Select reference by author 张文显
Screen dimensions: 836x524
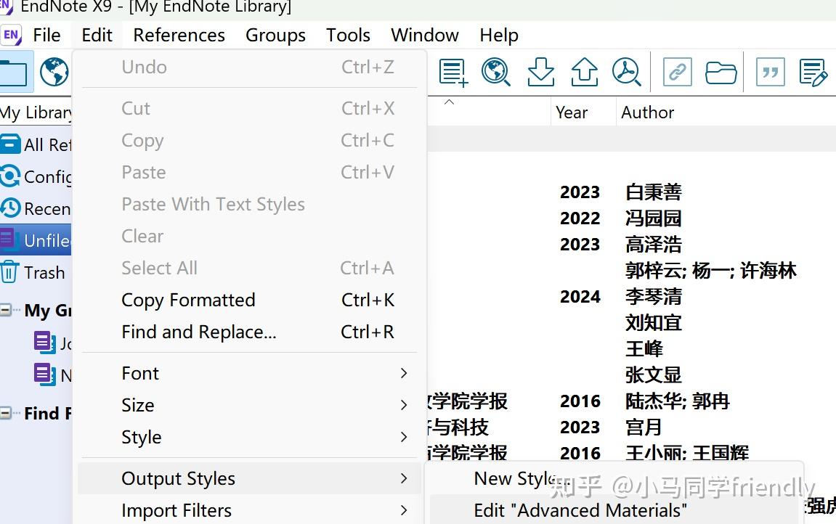(x=653, y=374)
